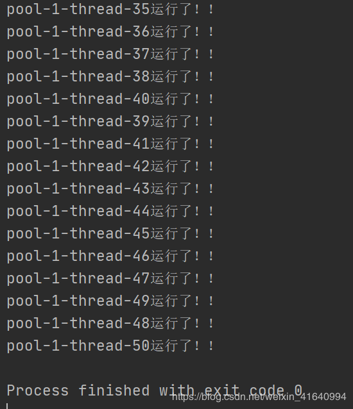Click the pool-1-thread-50 output line
Viewport: 353px width, 409px height.
point(110,346)
